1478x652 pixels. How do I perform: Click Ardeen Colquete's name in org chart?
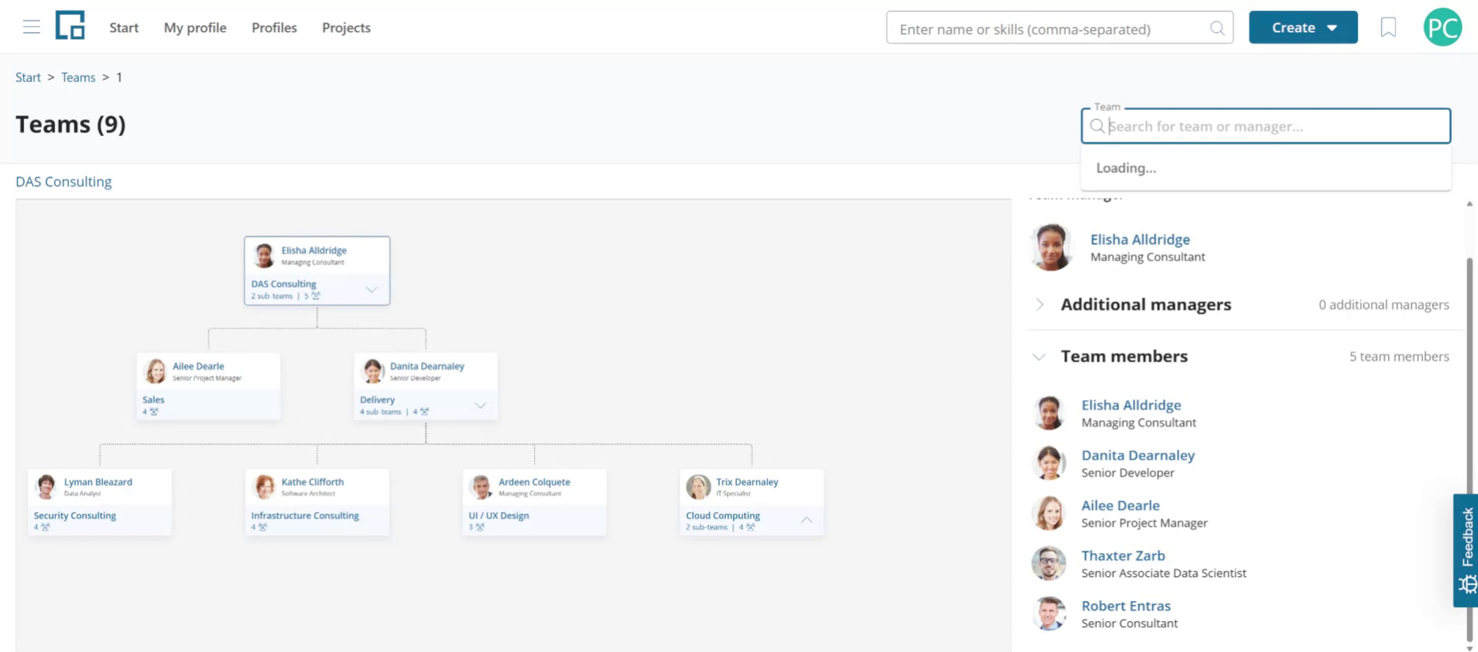(x=534, y=482)
